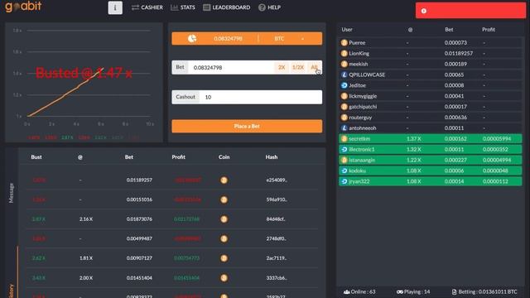Click the Busted @ 1.47 x text

point(84,73)
